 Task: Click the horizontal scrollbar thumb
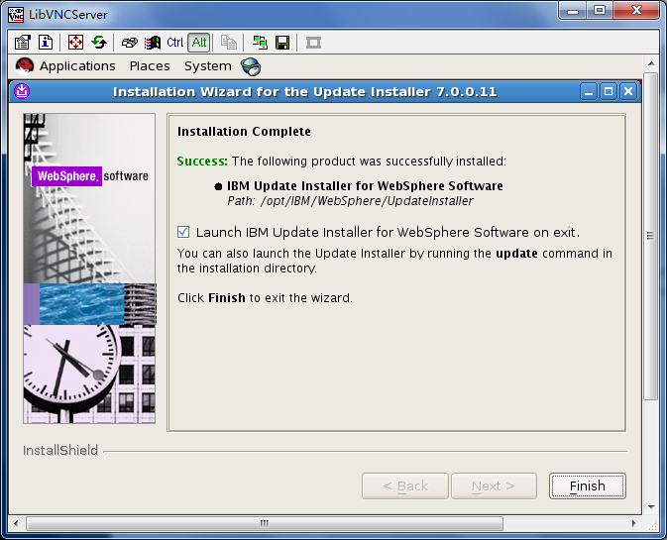265,523
